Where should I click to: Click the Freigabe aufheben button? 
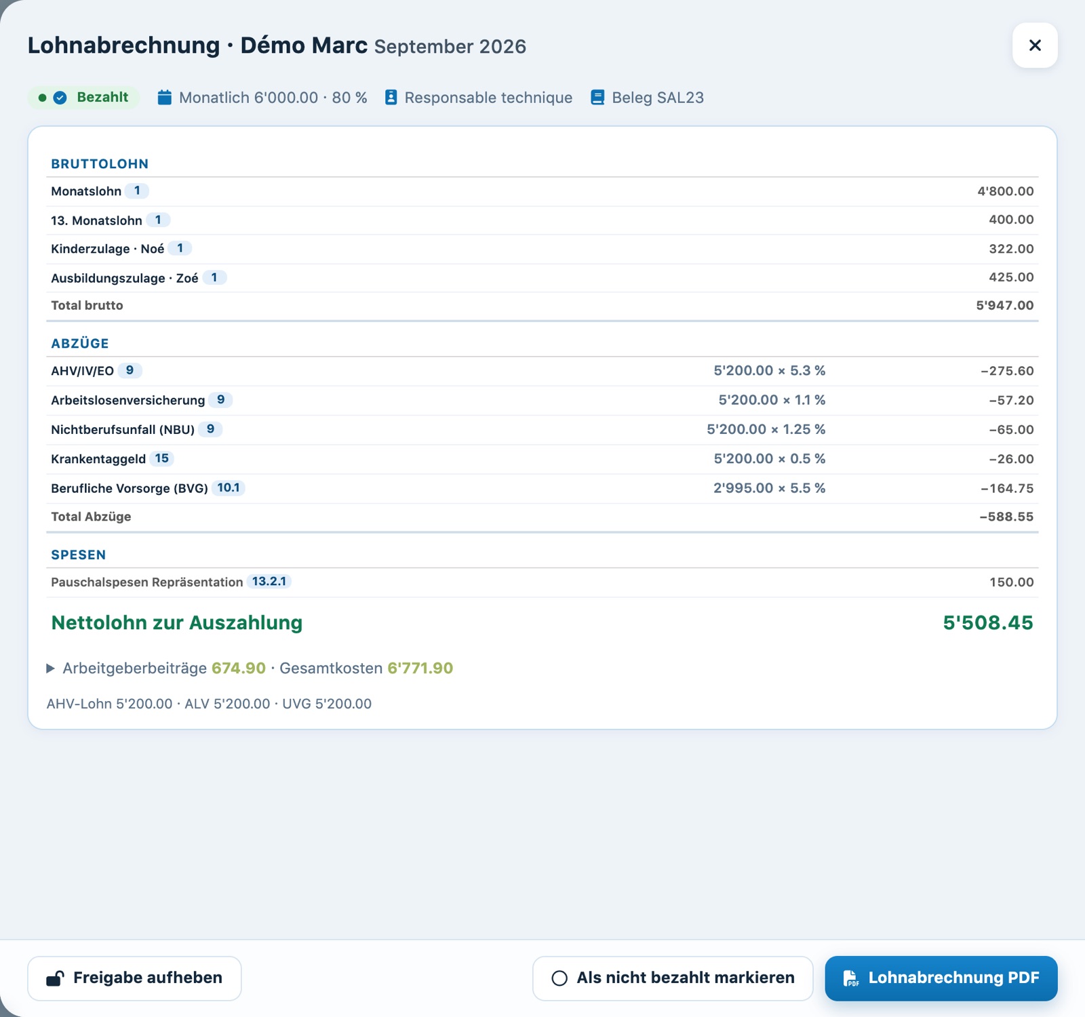click(x=134, y=978)
